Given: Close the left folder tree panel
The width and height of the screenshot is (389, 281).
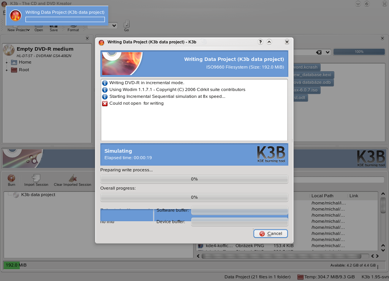Looking at the screenshot, I should [x=87, y=38].
